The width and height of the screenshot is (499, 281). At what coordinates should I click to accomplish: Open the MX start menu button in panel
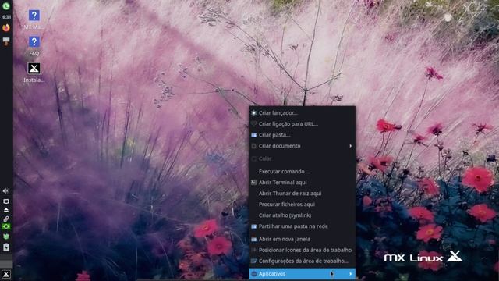(6, 274)
